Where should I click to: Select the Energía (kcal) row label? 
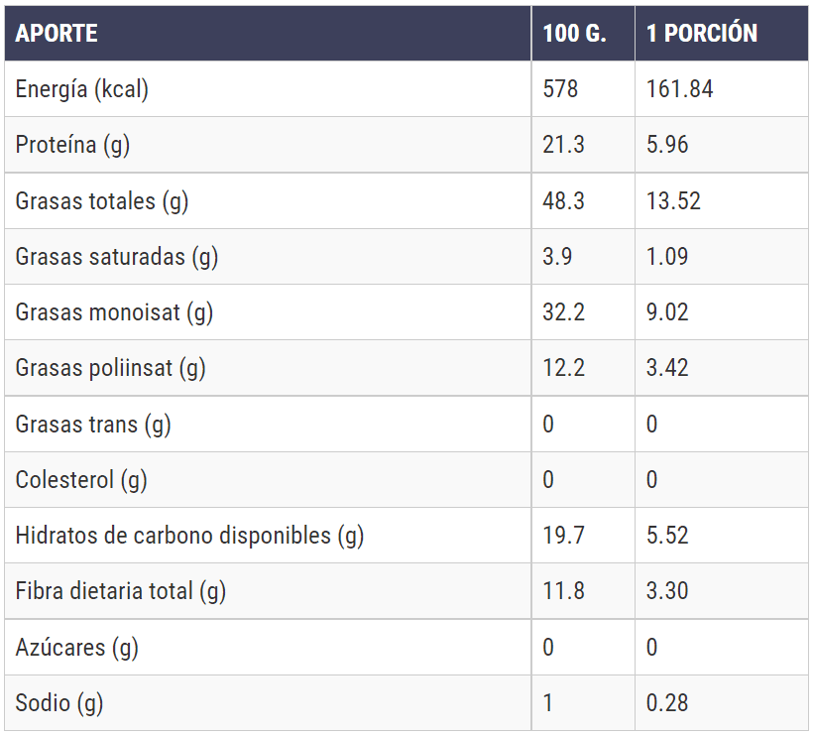[82, 89]
